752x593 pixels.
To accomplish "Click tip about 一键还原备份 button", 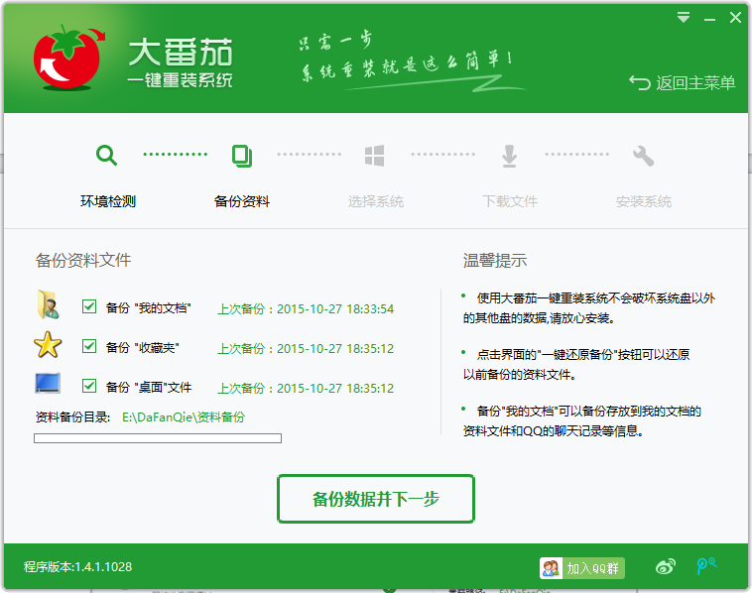I will (576, 364).
